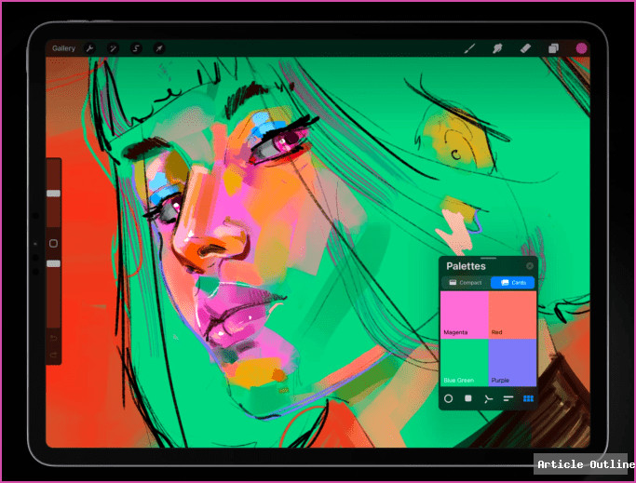
Task: Open the Adjustments magic wand menu
Action: [x=113, y=48]
